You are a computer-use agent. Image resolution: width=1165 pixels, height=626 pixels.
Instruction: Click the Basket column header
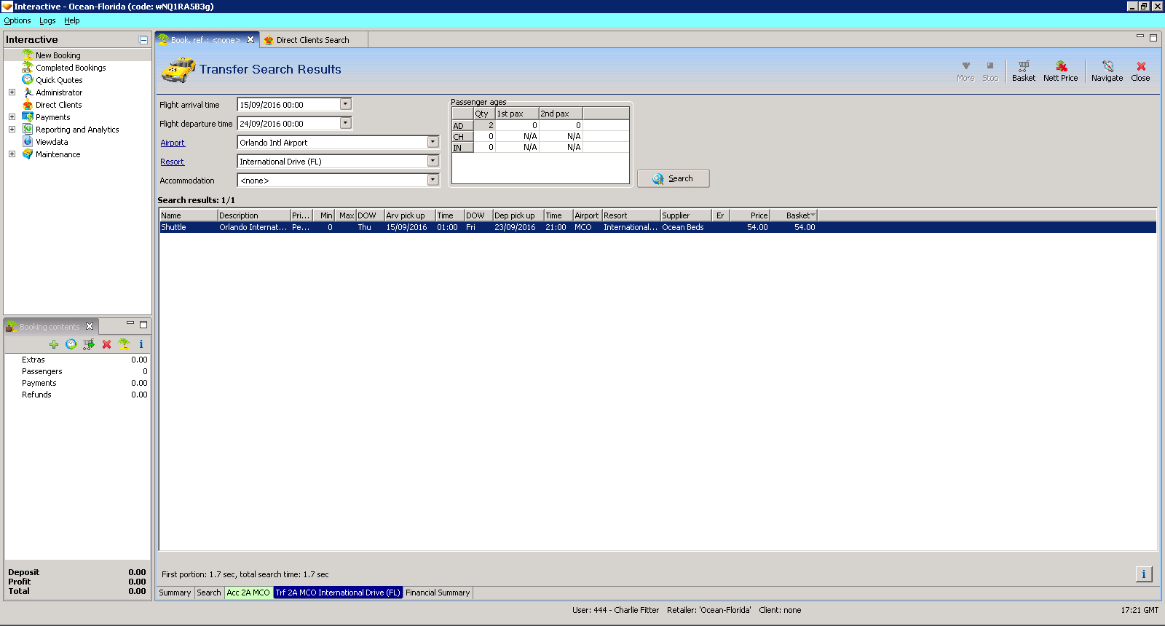pyautogui.click(x=794, y=215)
